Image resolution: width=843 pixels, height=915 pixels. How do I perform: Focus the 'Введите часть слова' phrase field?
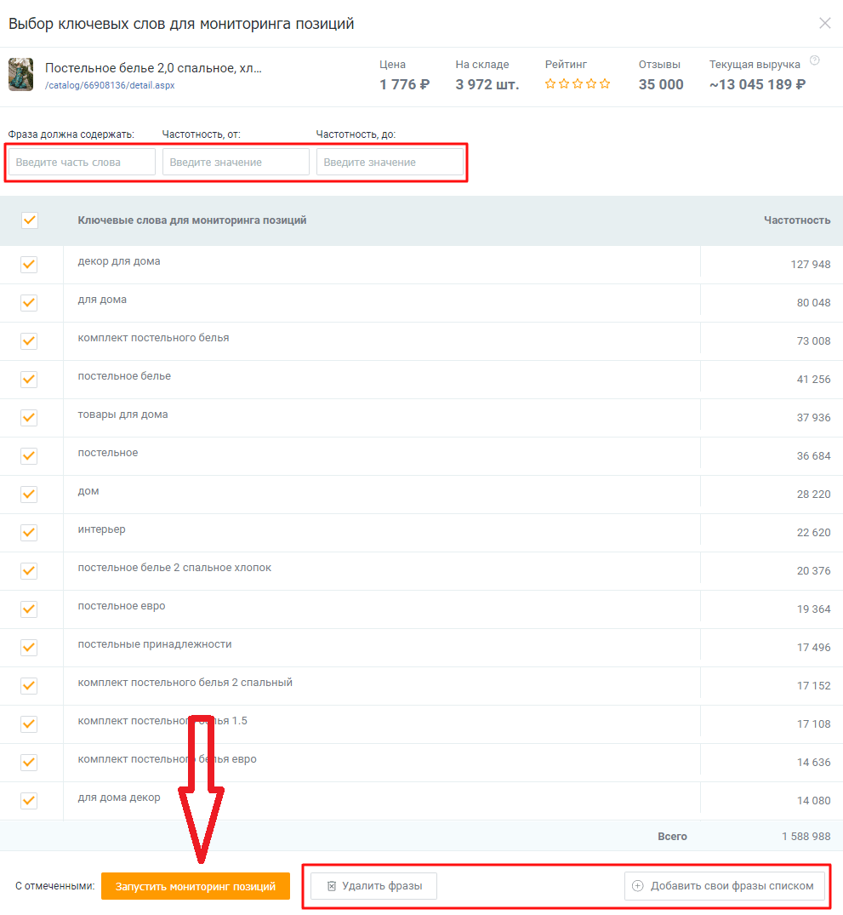pyautogui.click(x=82, y=163)
